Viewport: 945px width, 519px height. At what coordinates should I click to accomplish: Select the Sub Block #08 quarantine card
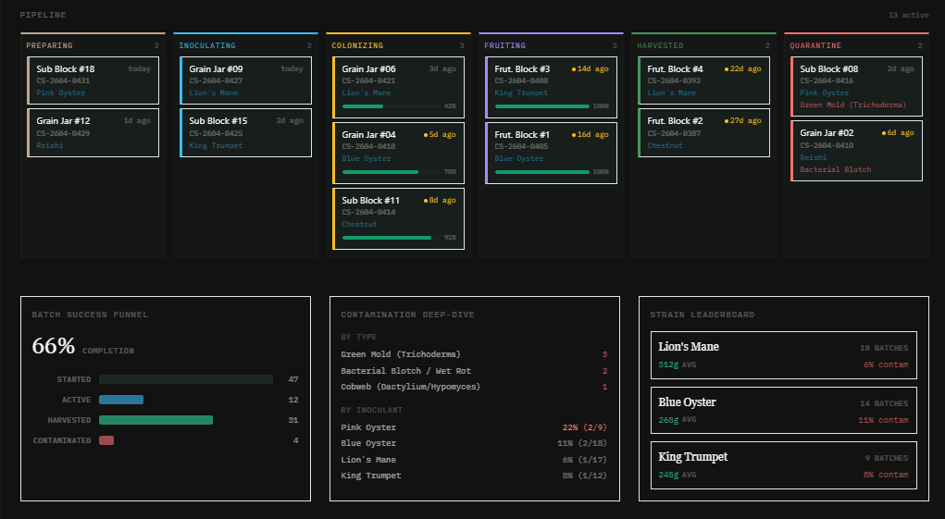click(859, 86)
